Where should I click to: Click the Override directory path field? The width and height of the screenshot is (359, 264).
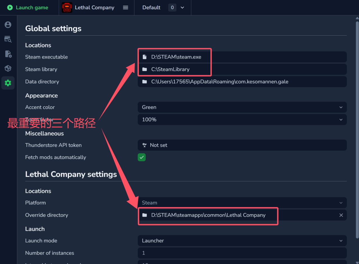point(242,215)
